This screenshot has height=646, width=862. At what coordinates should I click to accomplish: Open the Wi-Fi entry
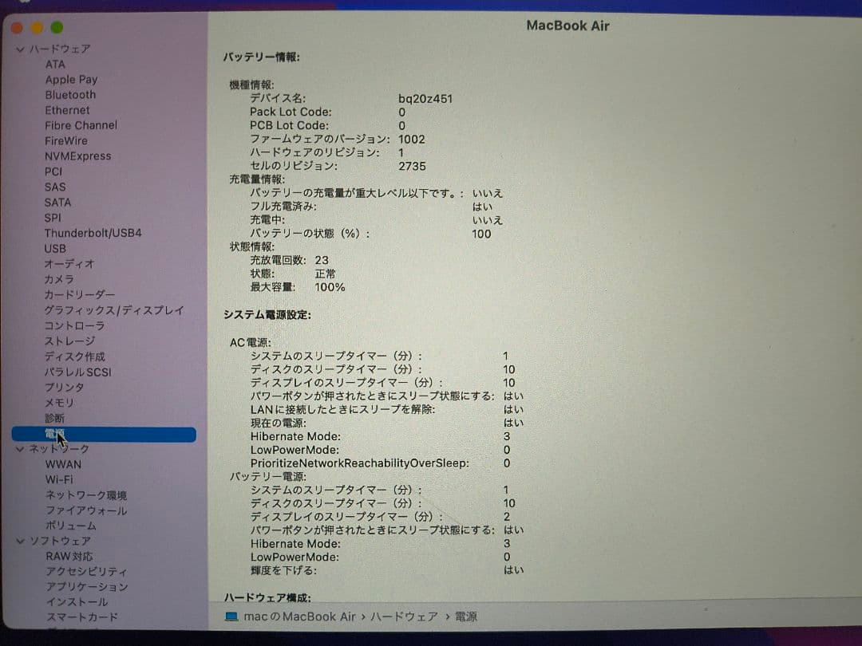tap(59, 479)
